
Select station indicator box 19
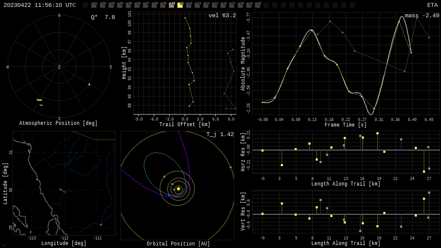click(x=249, y=5)
